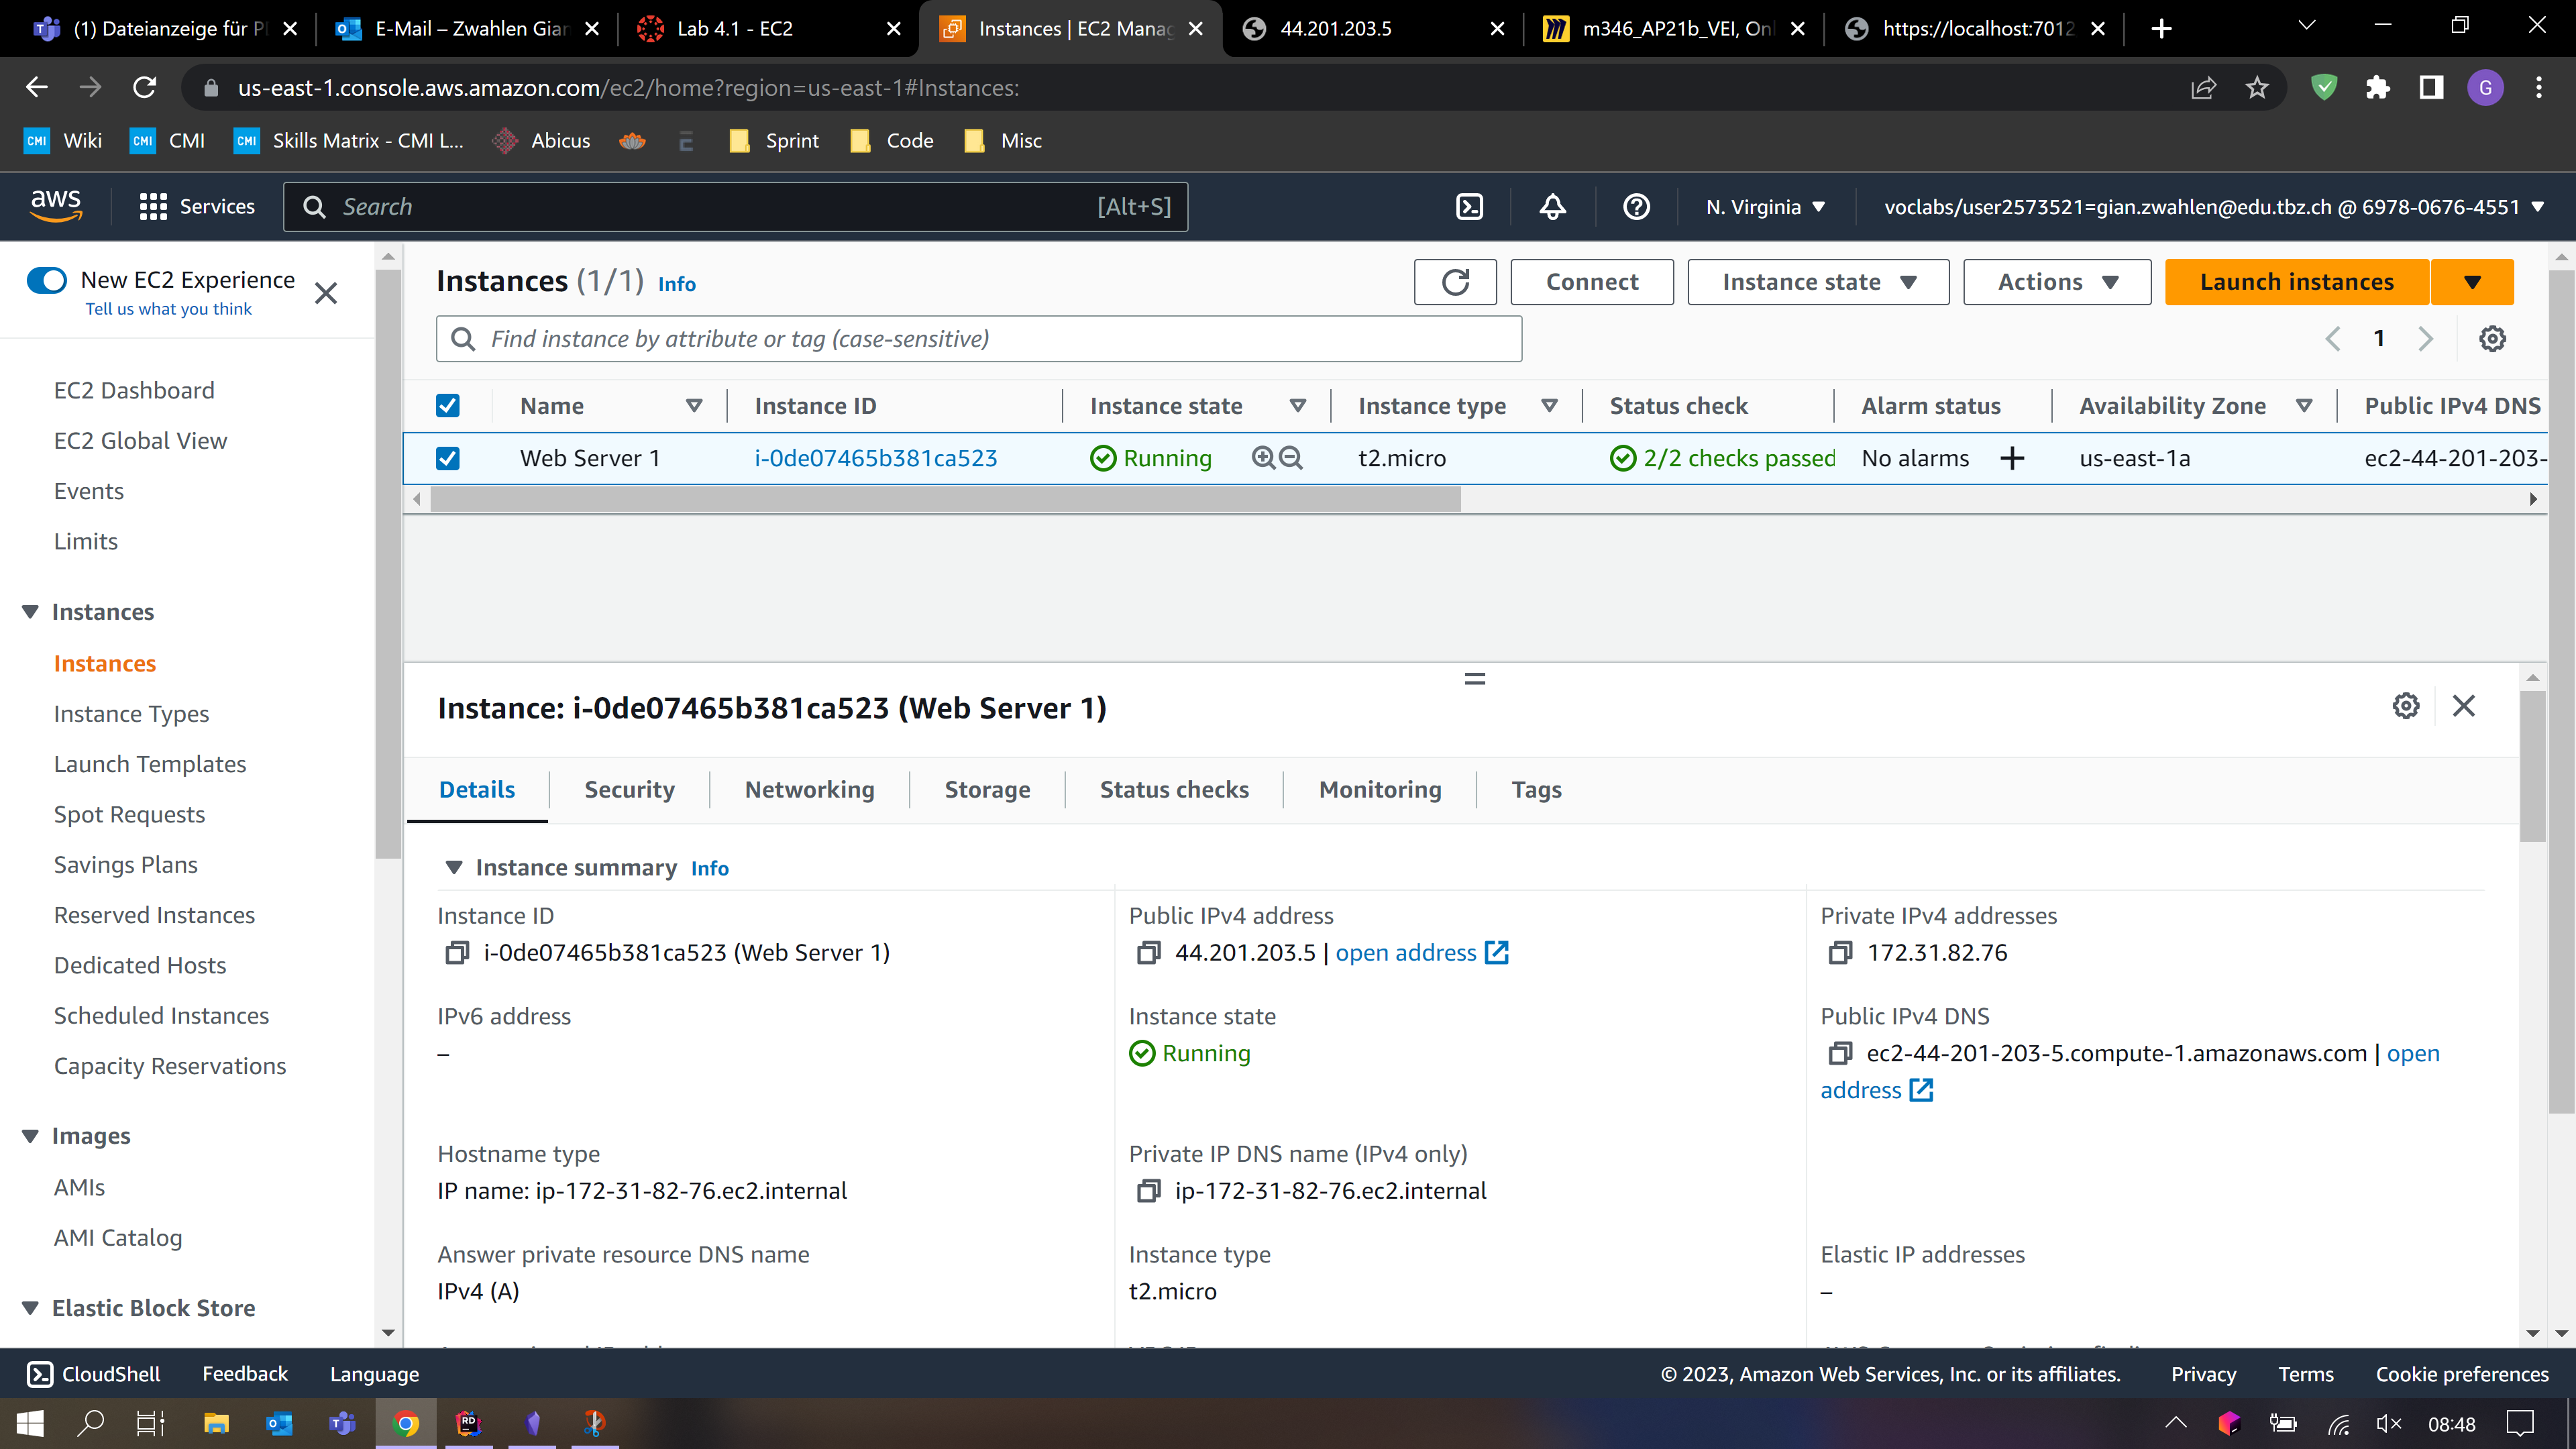Image resolution: width=2576 pixels, height=1449 pixels.
Task: Toggle the select-all checkbox in table header
Action: [x=448, y=406]
